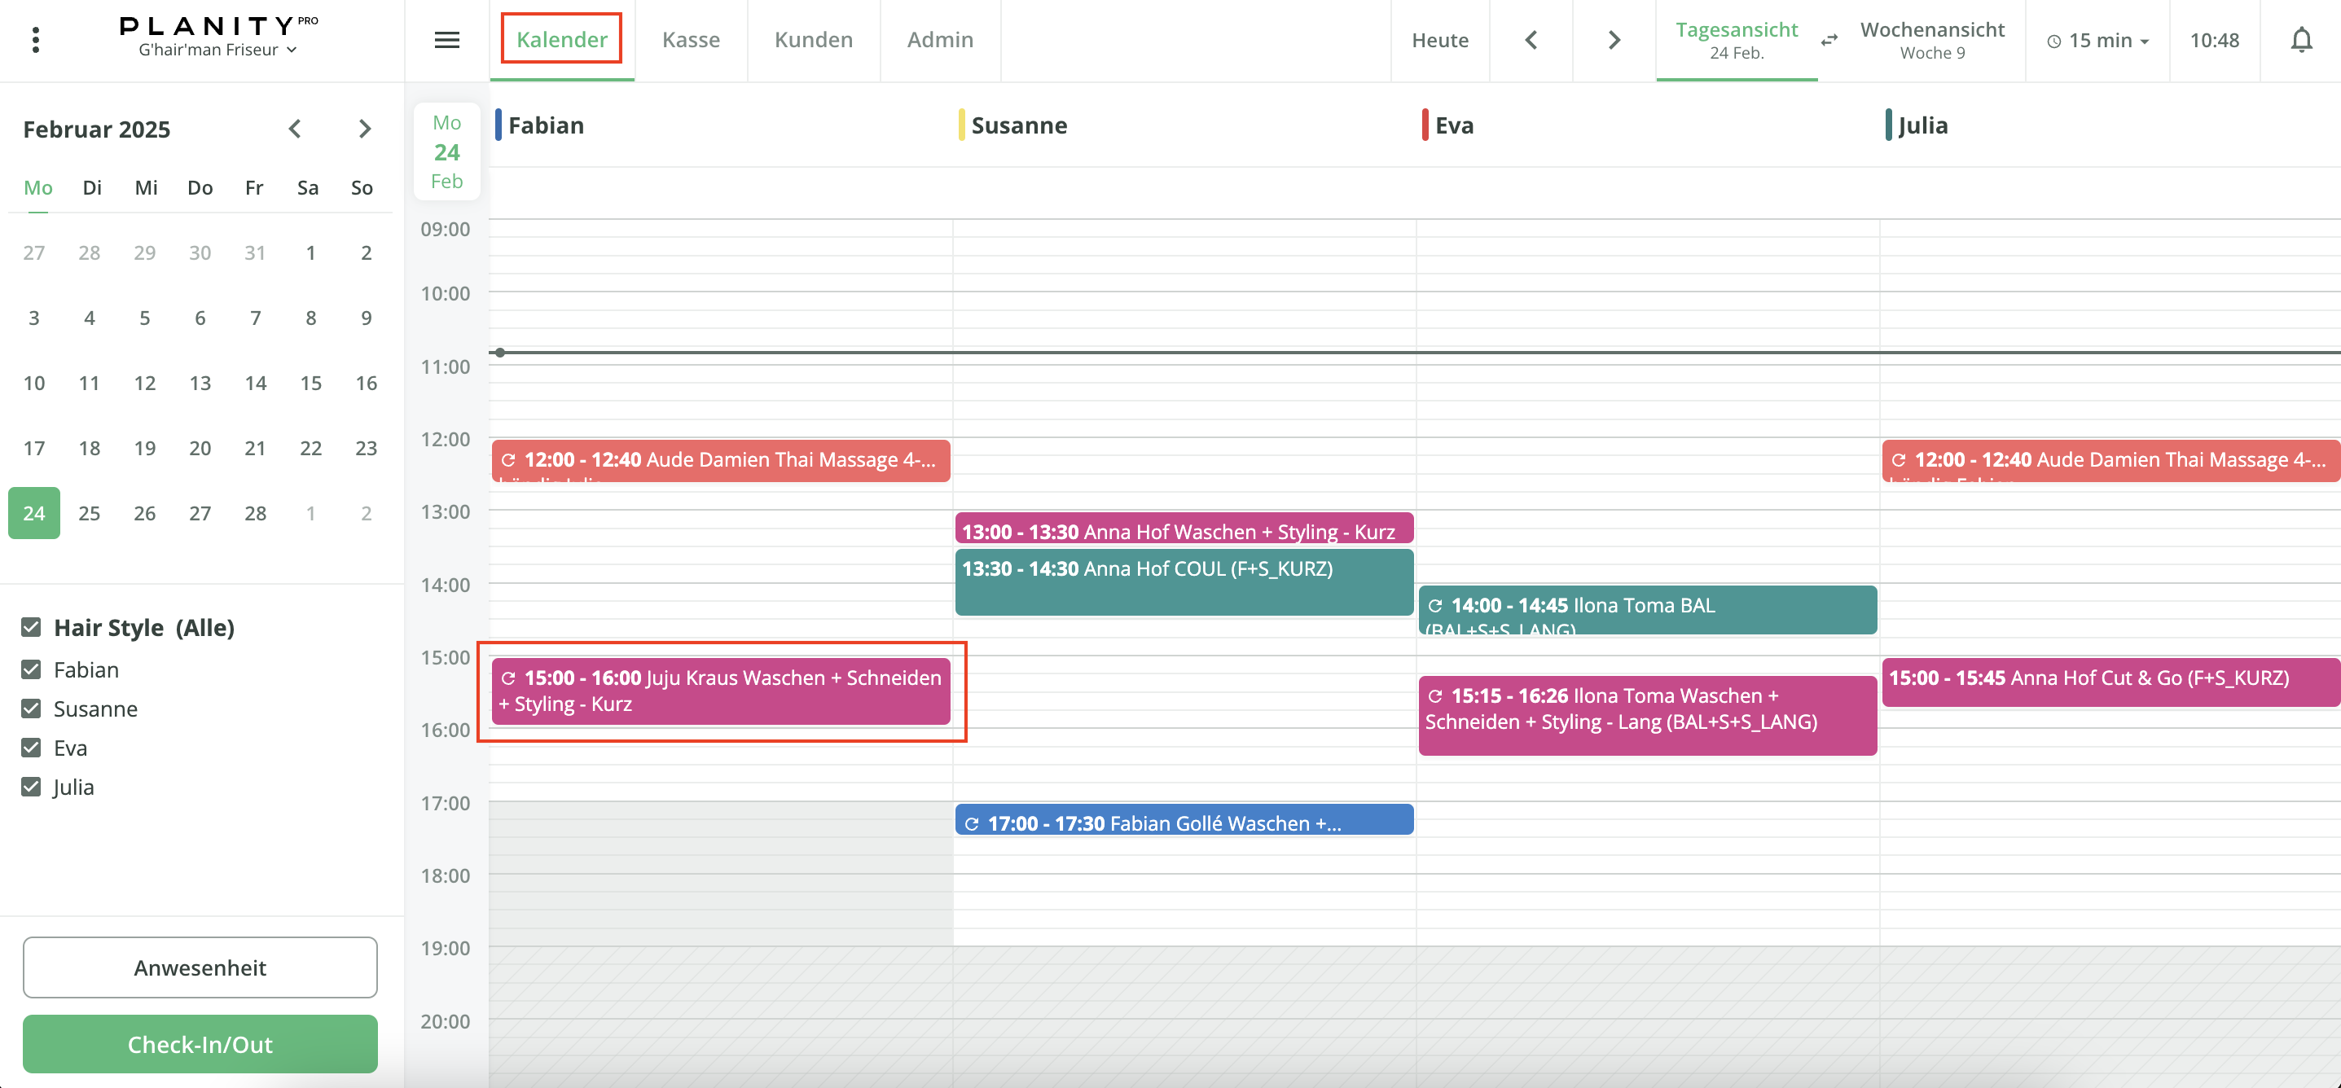This screenshot has width=2341, height=1088.
Task: Open Juju Kraus 15:00 appointment
Action: point(721,691)
